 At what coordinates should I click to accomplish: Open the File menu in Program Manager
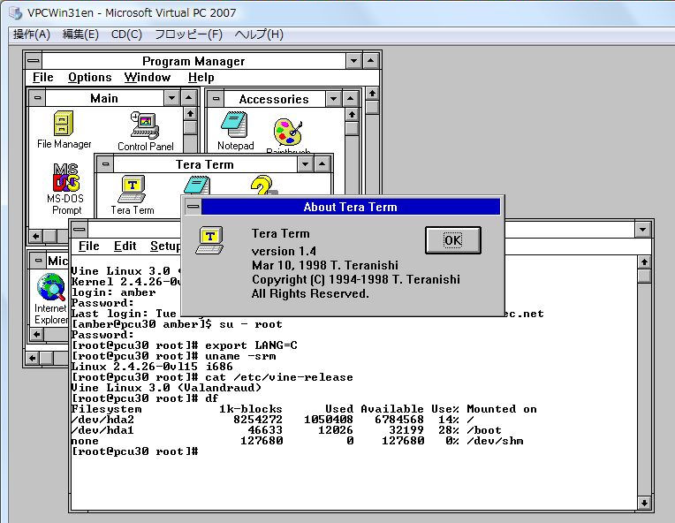43,78
